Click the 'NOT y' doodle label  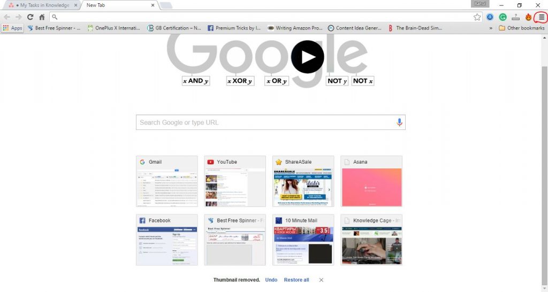337,81
